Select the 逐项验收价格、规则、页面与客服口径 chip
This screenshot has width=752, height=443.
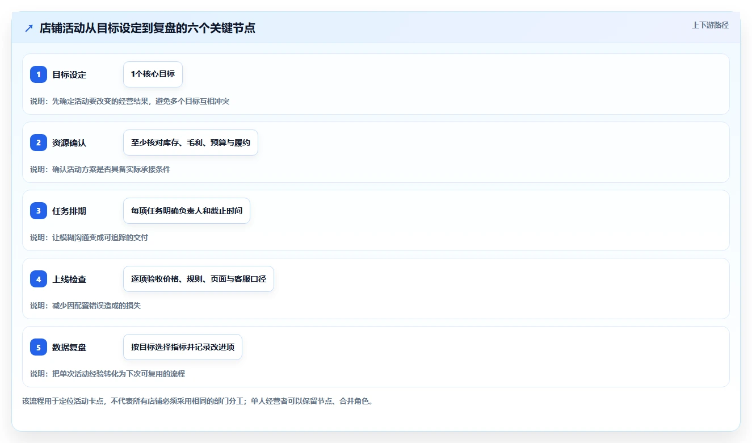click(199, 279)
